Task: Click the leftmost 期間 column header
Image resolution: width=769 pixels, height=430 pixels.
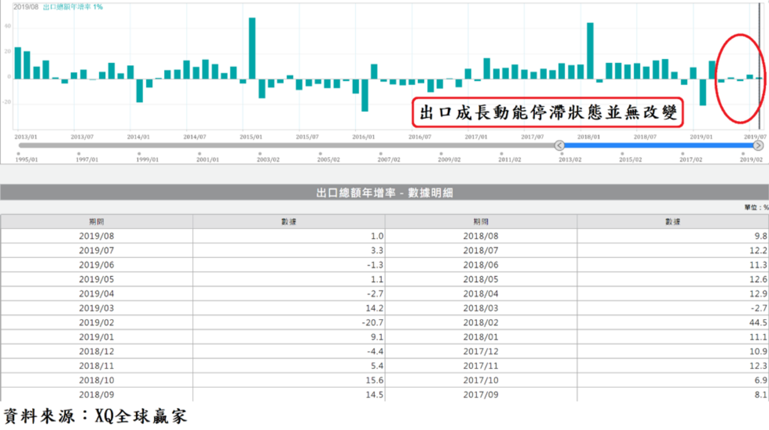Action: (x=97, y=222)
